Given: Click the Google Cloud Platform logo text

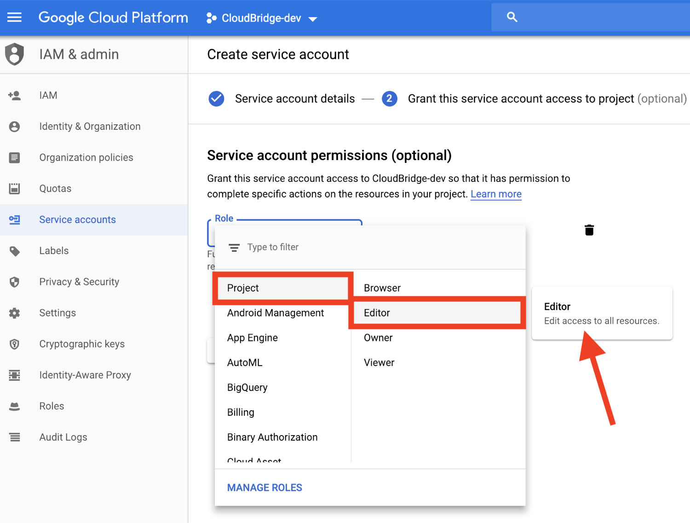Looking at the screenshot, I should click(x=113, y=17).
